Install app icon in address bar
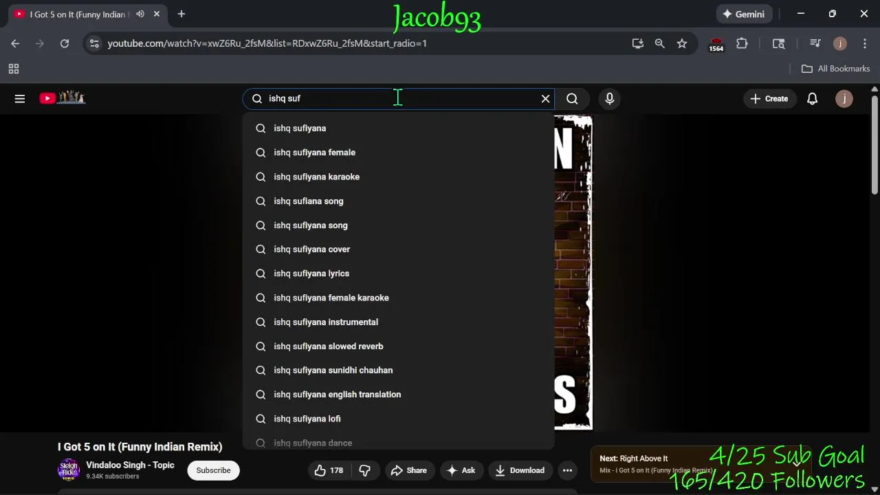 (x=637, y=43)
